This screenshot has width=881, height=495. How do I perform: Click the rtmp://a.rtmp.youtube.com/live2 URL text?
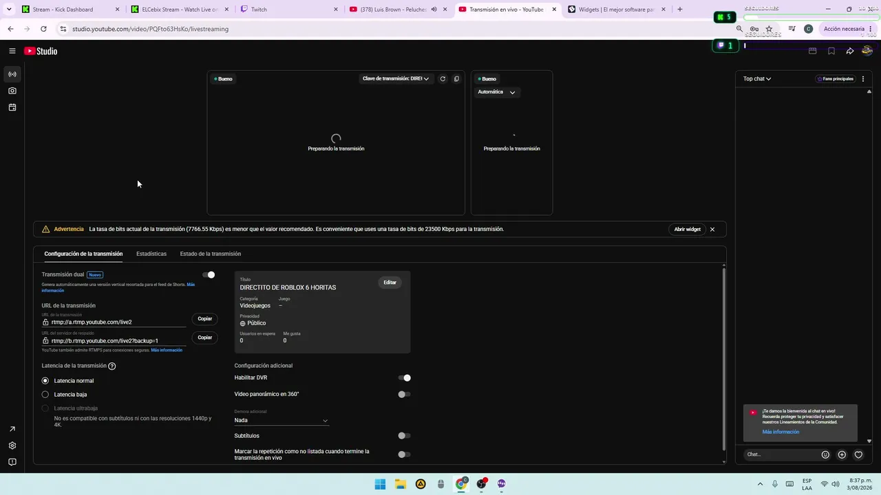coord(92,322)
